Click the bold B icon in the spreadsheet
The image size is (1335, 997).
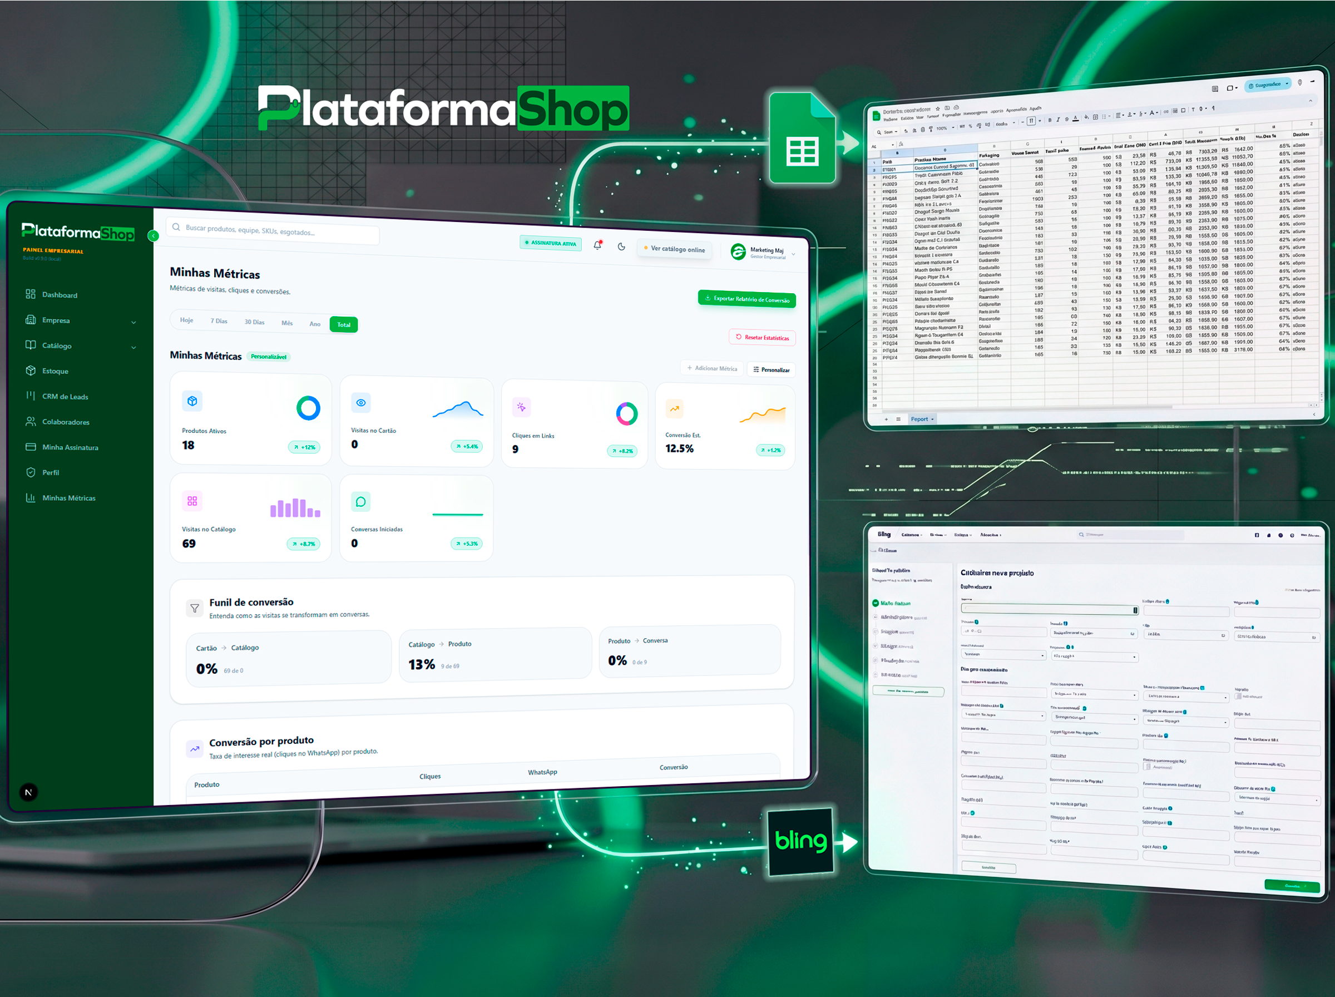[x=1050, y=120]
